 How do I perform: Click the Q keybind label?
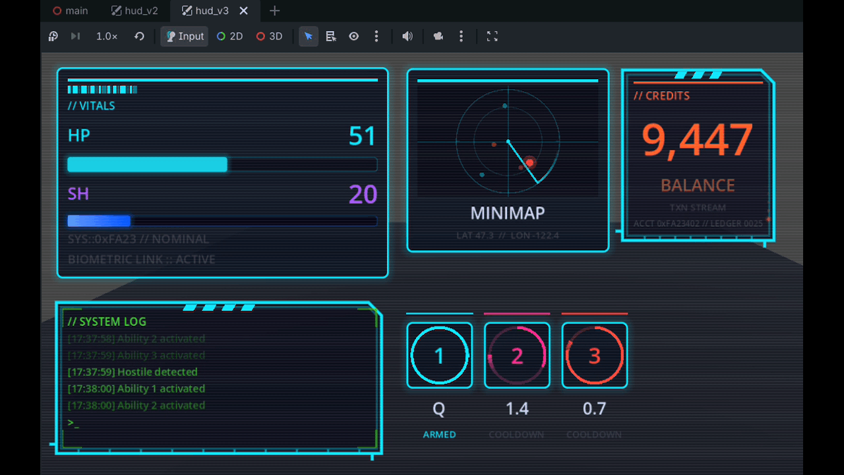point(439,409)
